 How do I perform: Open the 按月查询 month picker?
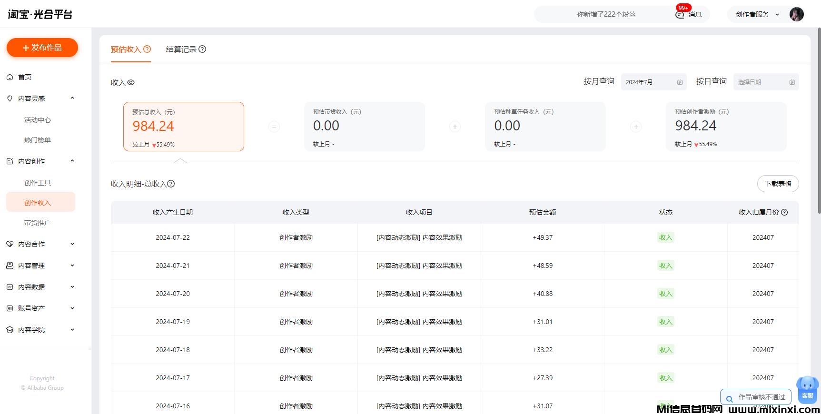tap(653, 82)
